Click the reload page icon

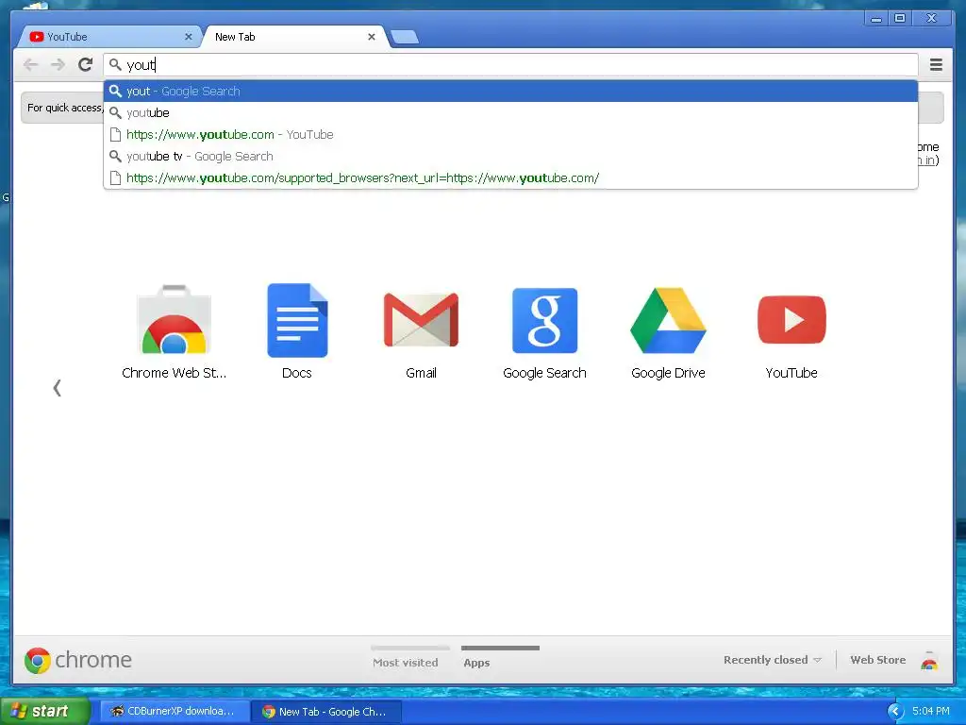[86, 64]
